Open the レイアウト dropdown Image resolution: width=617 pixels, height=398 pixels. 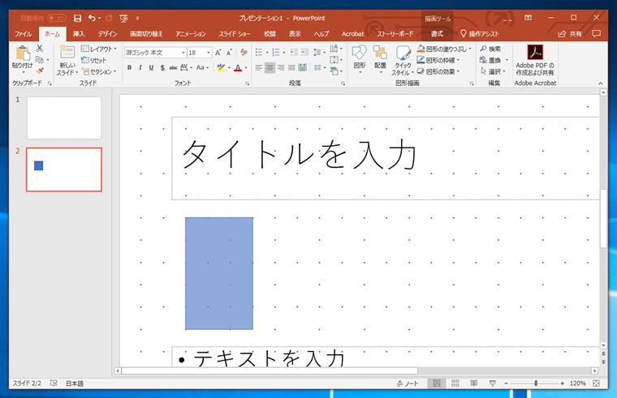click(x=99, y=49)
